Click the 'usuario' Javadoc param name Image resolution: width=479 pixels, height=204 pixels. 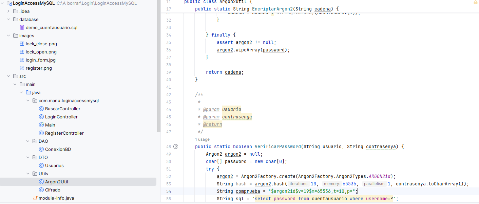[232, 109]
